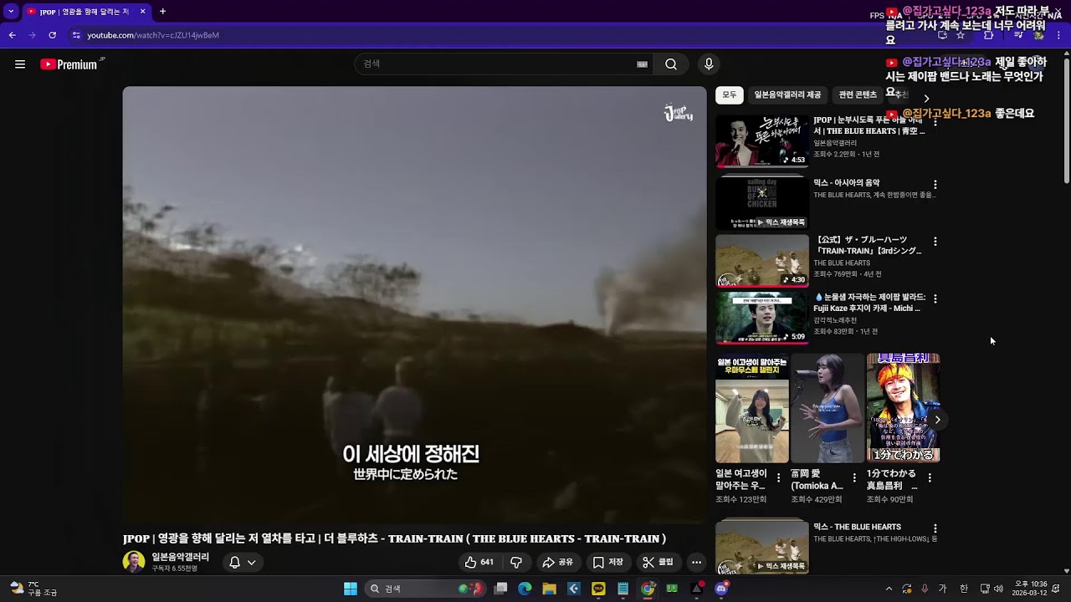This screenshot has height=602, width=1071.
Task: Save the video with 저장 button
Action: [x=609, y=563]
